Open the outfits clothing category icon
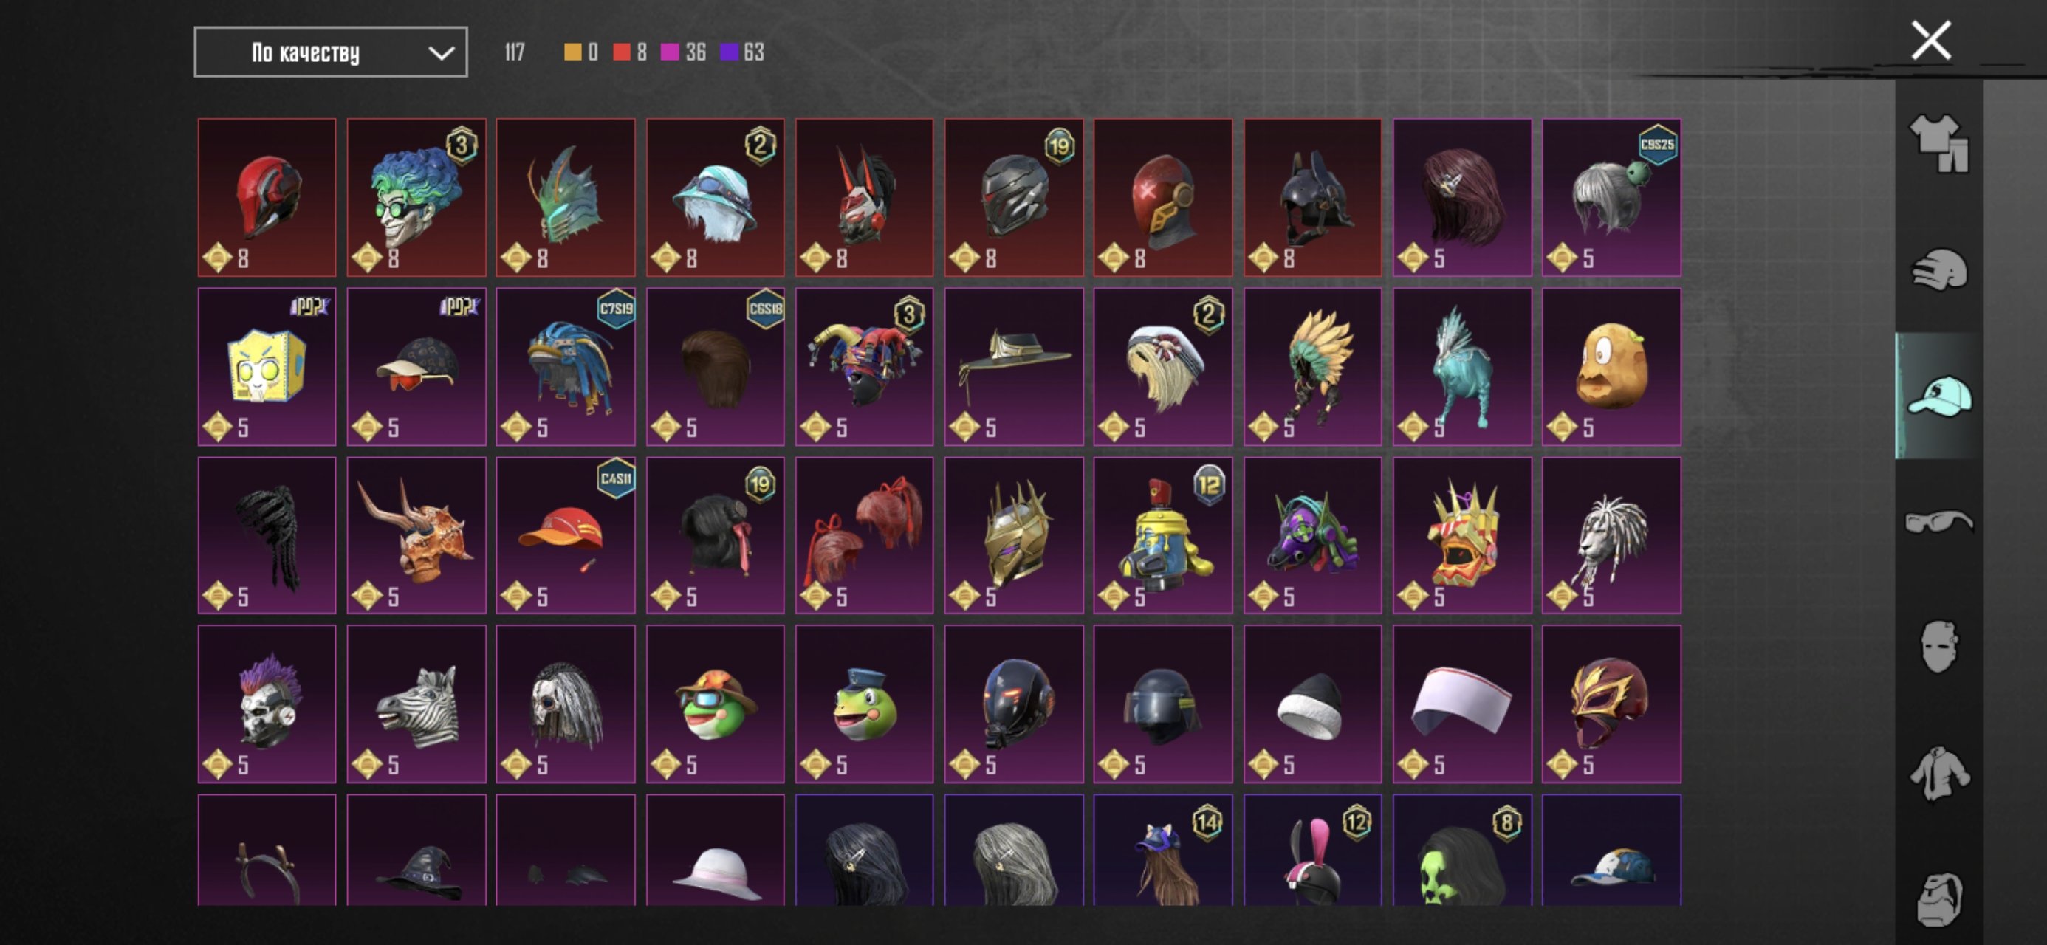2047x945 pixels. pos(1939,143)
